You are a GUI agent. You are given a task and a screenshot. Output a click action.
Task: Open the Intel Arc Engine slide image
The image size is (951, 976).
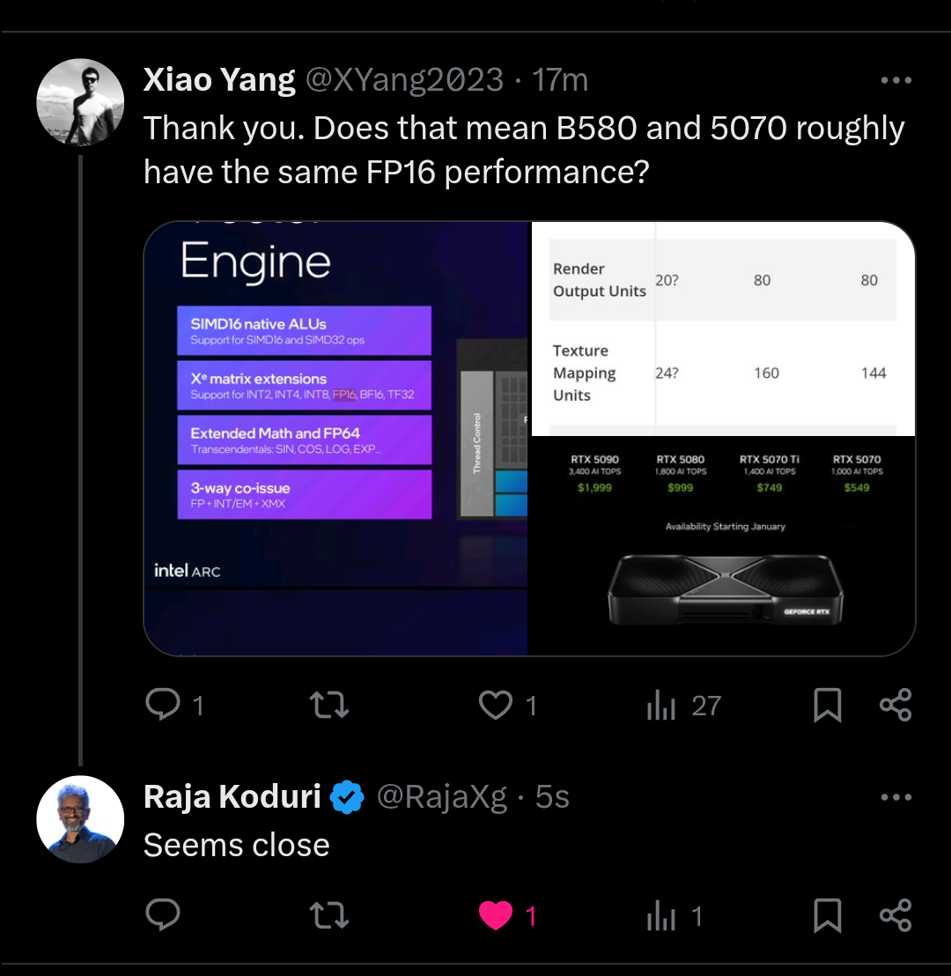(x=335, y=438)
